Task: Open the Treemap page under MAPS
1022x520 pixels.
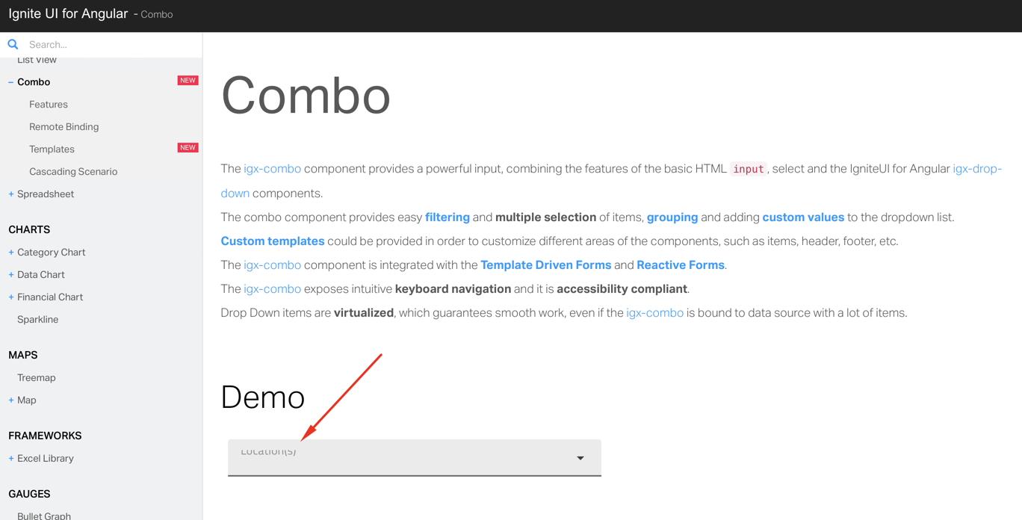Action: point(37,377)
